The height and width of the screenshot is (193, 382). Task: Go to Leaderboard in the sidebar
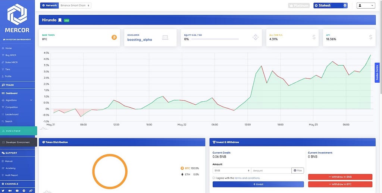click(12, 114)
